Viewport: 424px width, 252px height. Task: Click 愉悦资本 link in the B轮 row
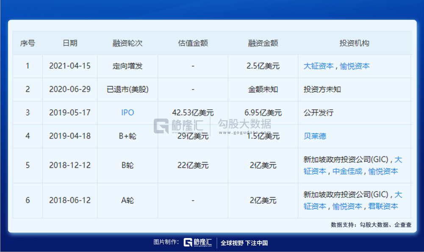click(383, 171)
